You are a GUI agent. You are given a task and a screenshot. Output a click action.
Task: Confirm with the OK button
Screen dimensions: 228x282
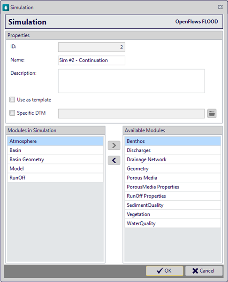click(x=165, y=271)
